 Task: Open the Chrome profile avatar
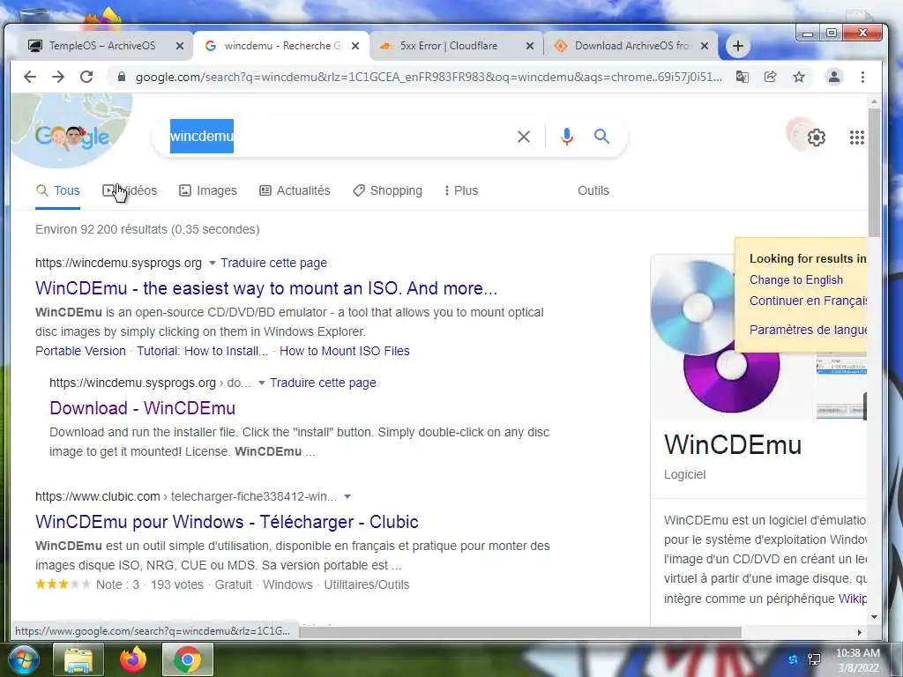[834, 77]
